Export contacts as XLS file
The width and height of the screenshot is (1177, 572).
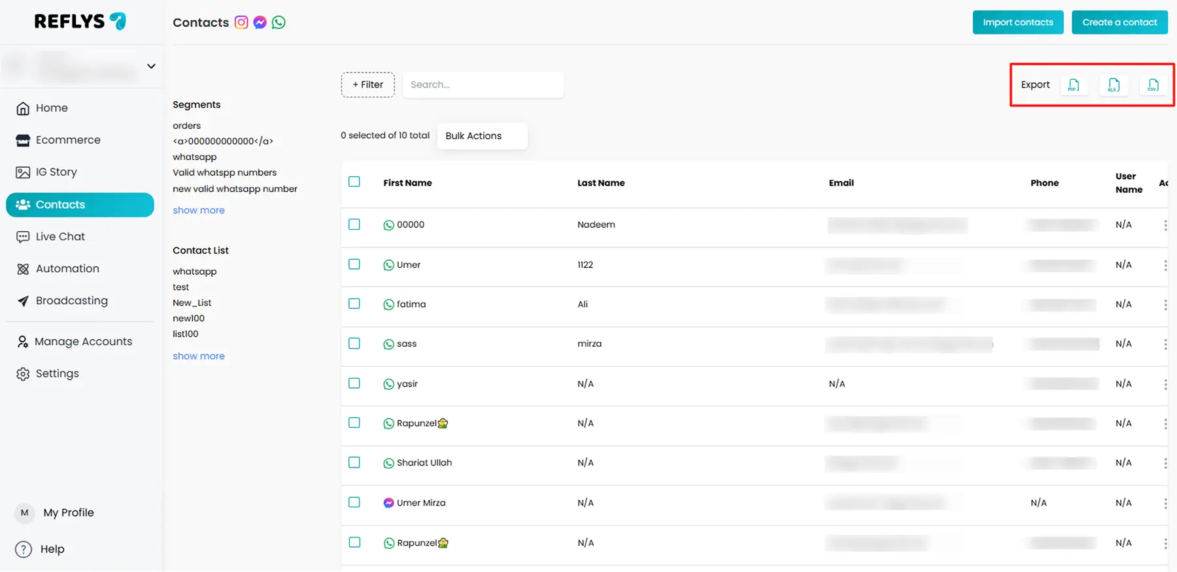[x=1114, y=85]
